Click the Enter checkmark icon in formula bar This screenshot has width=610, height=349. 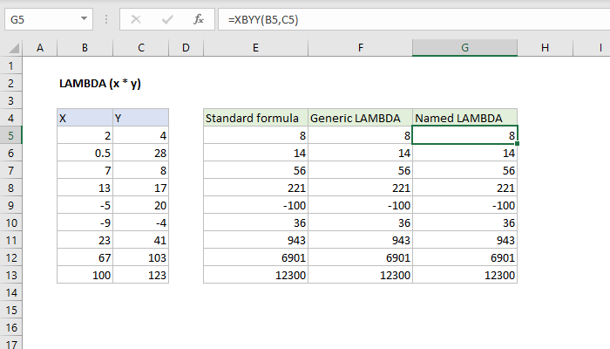point(167,19)
